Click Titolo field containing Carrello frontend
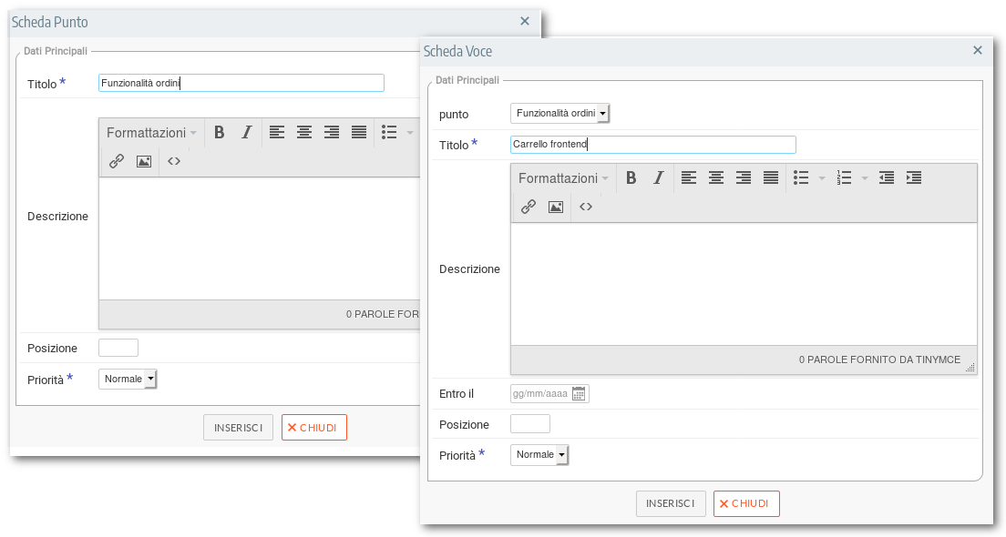This screenshot has width=1006, height=537. [652, 145]
